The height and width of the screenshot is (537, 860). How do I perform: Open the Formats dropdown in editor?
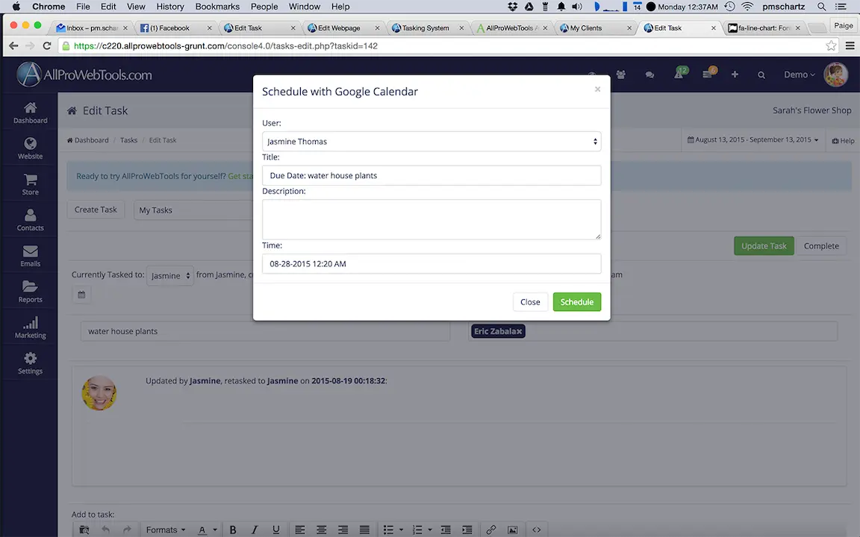point(166,530)
